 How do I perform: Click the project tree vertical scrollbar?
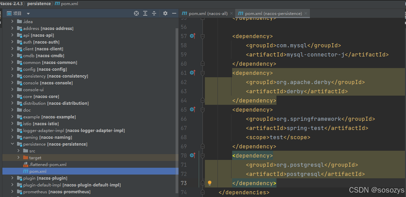click(x=177, y=110)
